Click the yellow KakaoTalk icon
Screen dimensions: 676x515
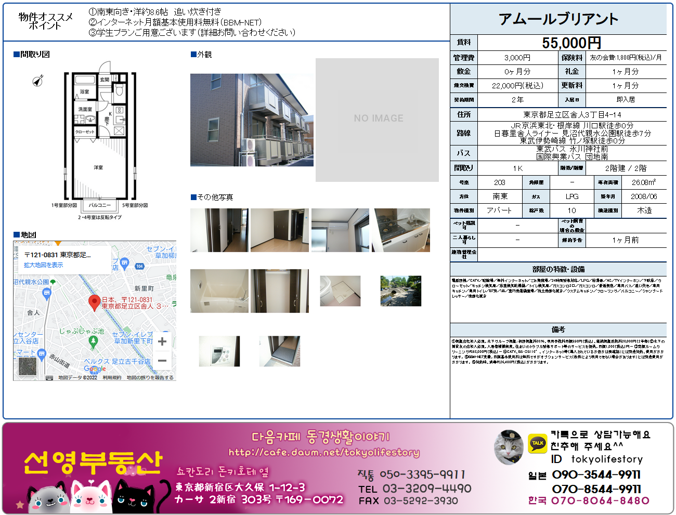pyautogui.click(x=538, y=443)
